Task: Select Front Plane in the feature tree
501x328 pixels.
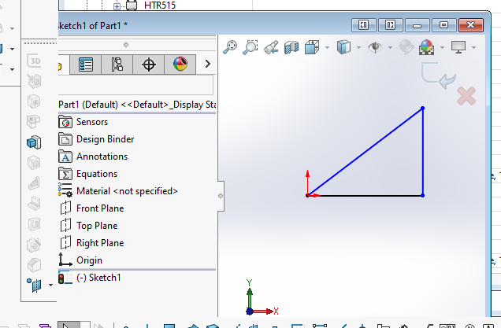Action: click(99, 208)
